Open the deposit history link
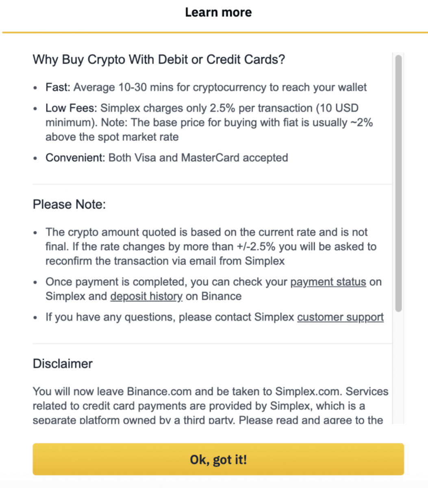Screen dimensions: 428x488 [146, 296]
